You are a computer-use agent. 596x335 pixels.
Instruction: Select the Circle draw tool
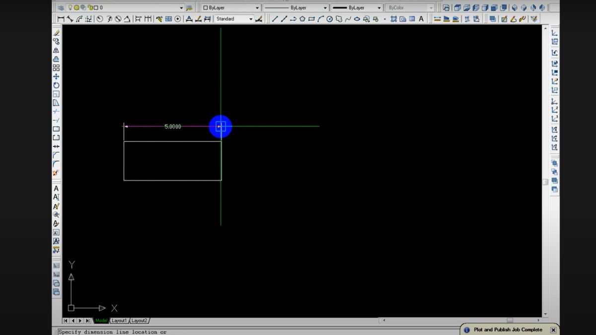coord(330,19)
